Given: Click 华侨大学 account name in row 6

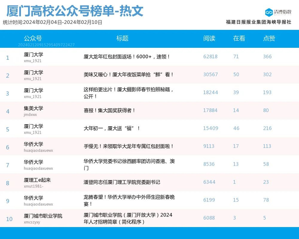Looking at the screenshot, I should 33,144.
